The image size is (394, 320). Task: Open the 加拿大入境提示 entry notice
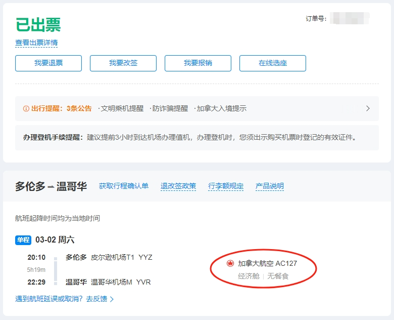click(221, 108)
